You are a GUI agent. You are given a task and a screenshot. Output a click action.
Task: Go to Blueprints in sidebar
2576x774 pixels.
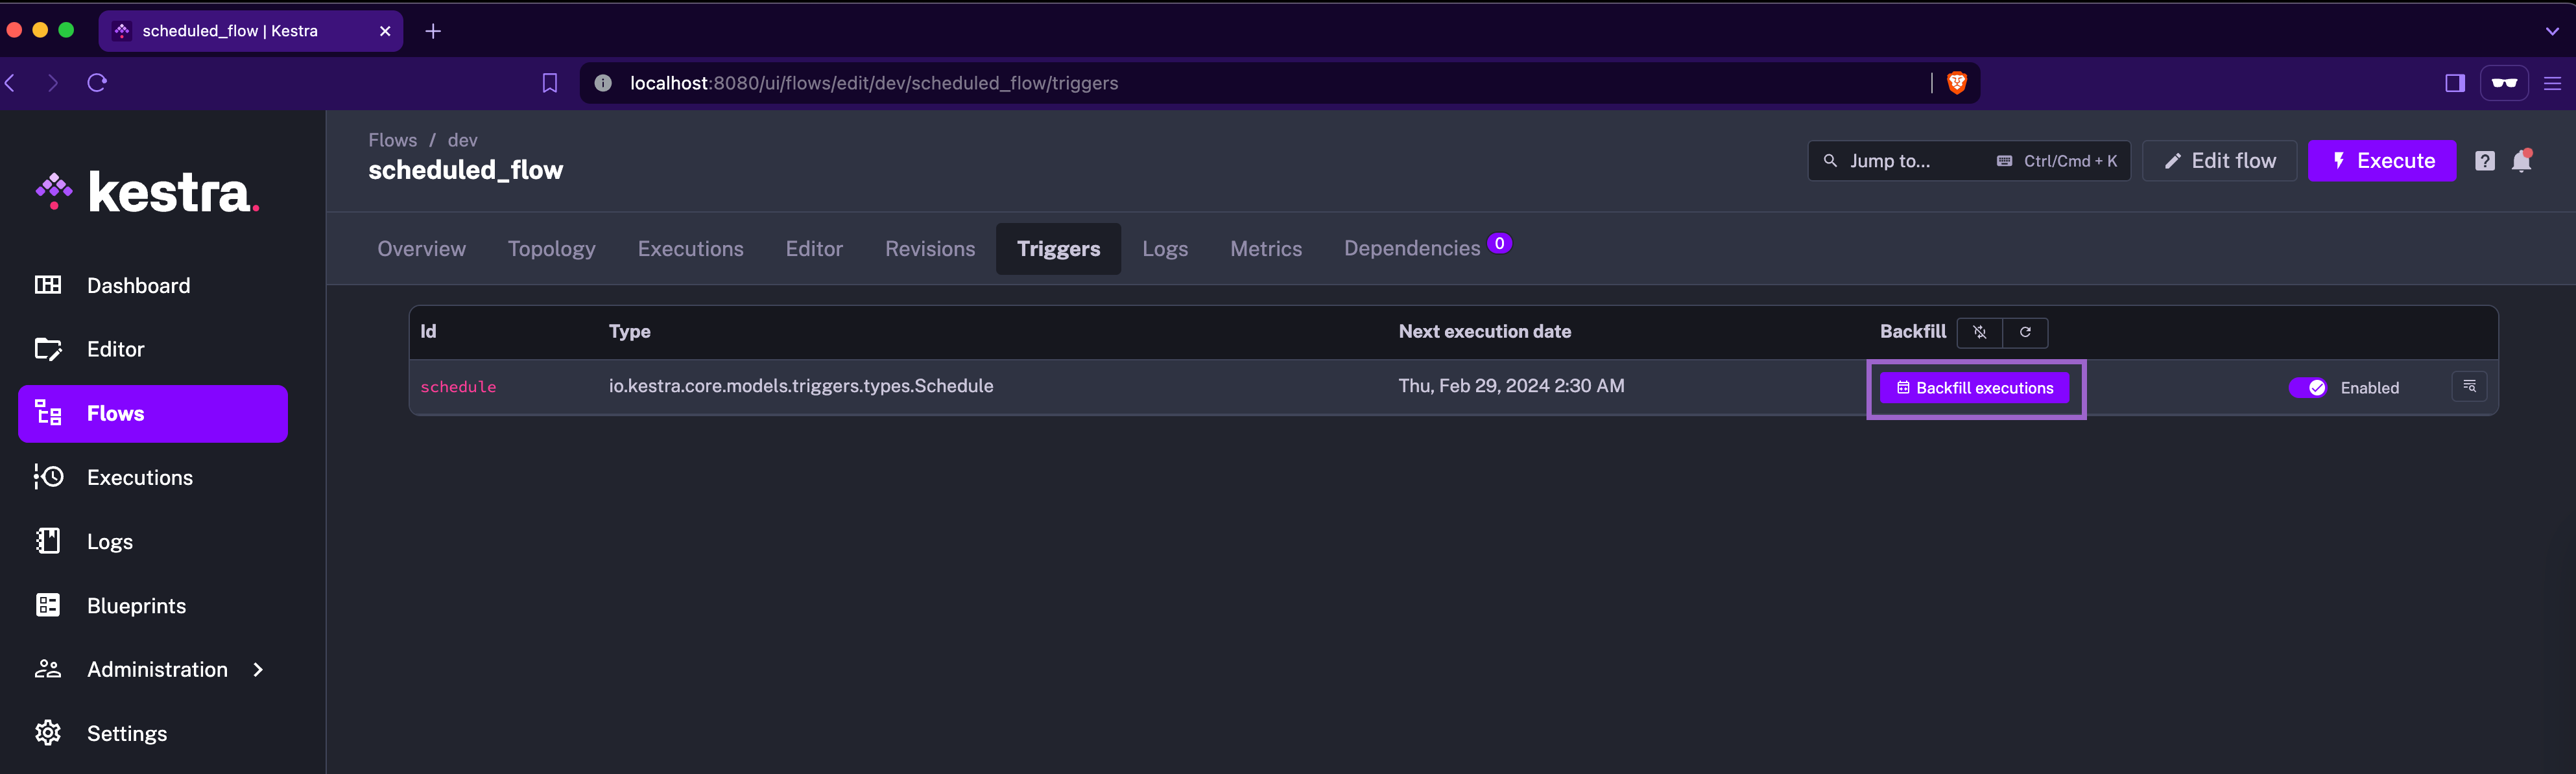[x=136, y=606]
